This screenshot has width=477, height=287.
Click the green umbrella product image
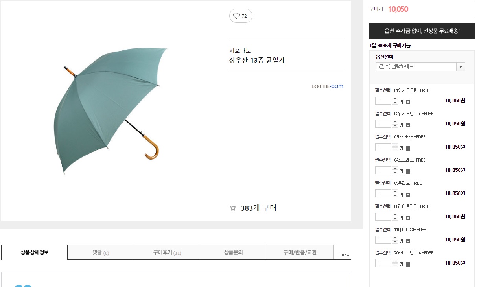coord(111,110)
